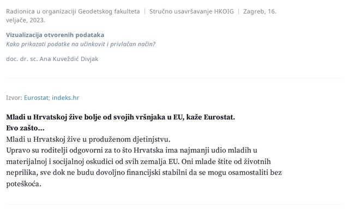Open the Eurostat source link
Screen dimensions: 349x218
pyautogui.click(x=37, y=98)
